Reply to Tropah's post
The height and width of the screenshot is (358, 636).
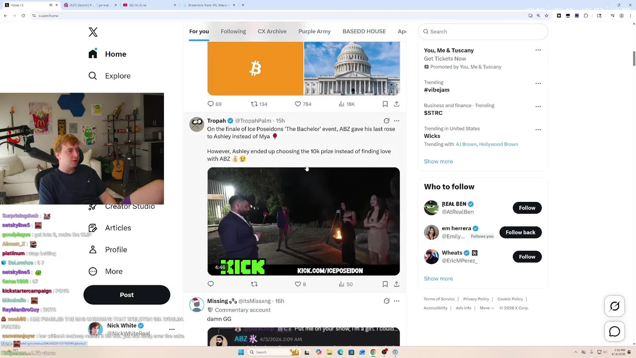[x=211, y=284]
